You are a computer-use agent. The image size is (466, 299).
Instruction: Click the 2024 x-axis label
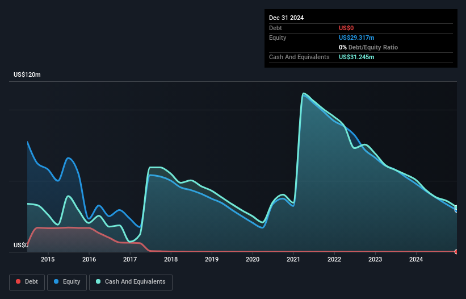click(416, 259)
